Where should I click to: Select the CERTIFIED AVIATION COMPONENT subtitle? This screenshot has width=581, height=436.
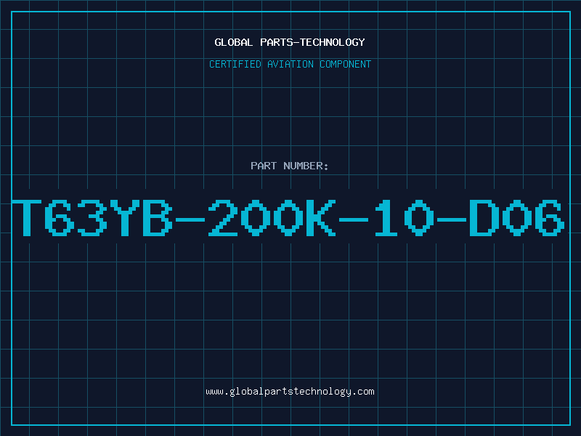pyautogui.click(x=290, y=64)
